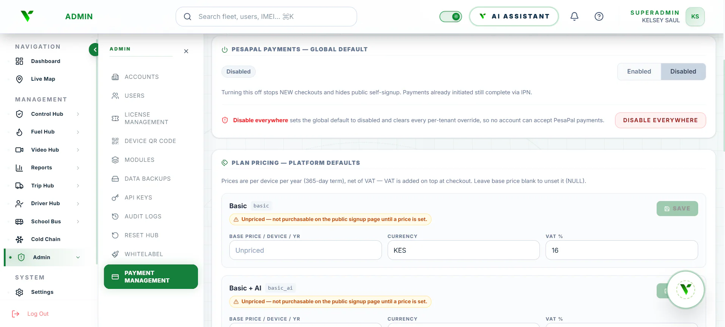Click the search magnifier icon
This screenshot has height=327, width=725.
point(187,17)
